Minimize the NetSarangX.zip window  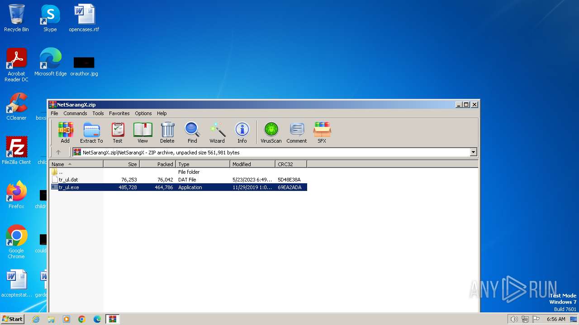point(459,105)
